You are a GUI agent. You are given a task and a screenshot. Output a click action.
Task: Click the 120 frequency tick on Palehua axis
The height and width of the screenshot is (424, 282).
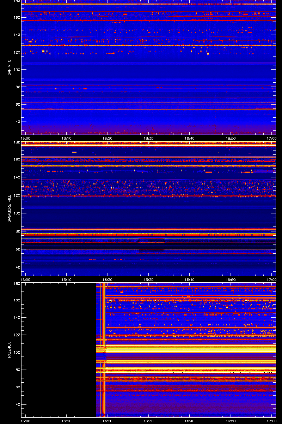tap(16, 335)
